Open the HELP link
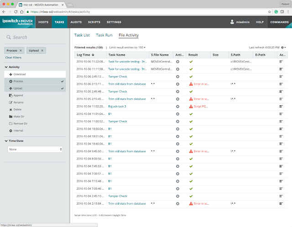Viewport: 292px width, 227px height. pos(260,22)
